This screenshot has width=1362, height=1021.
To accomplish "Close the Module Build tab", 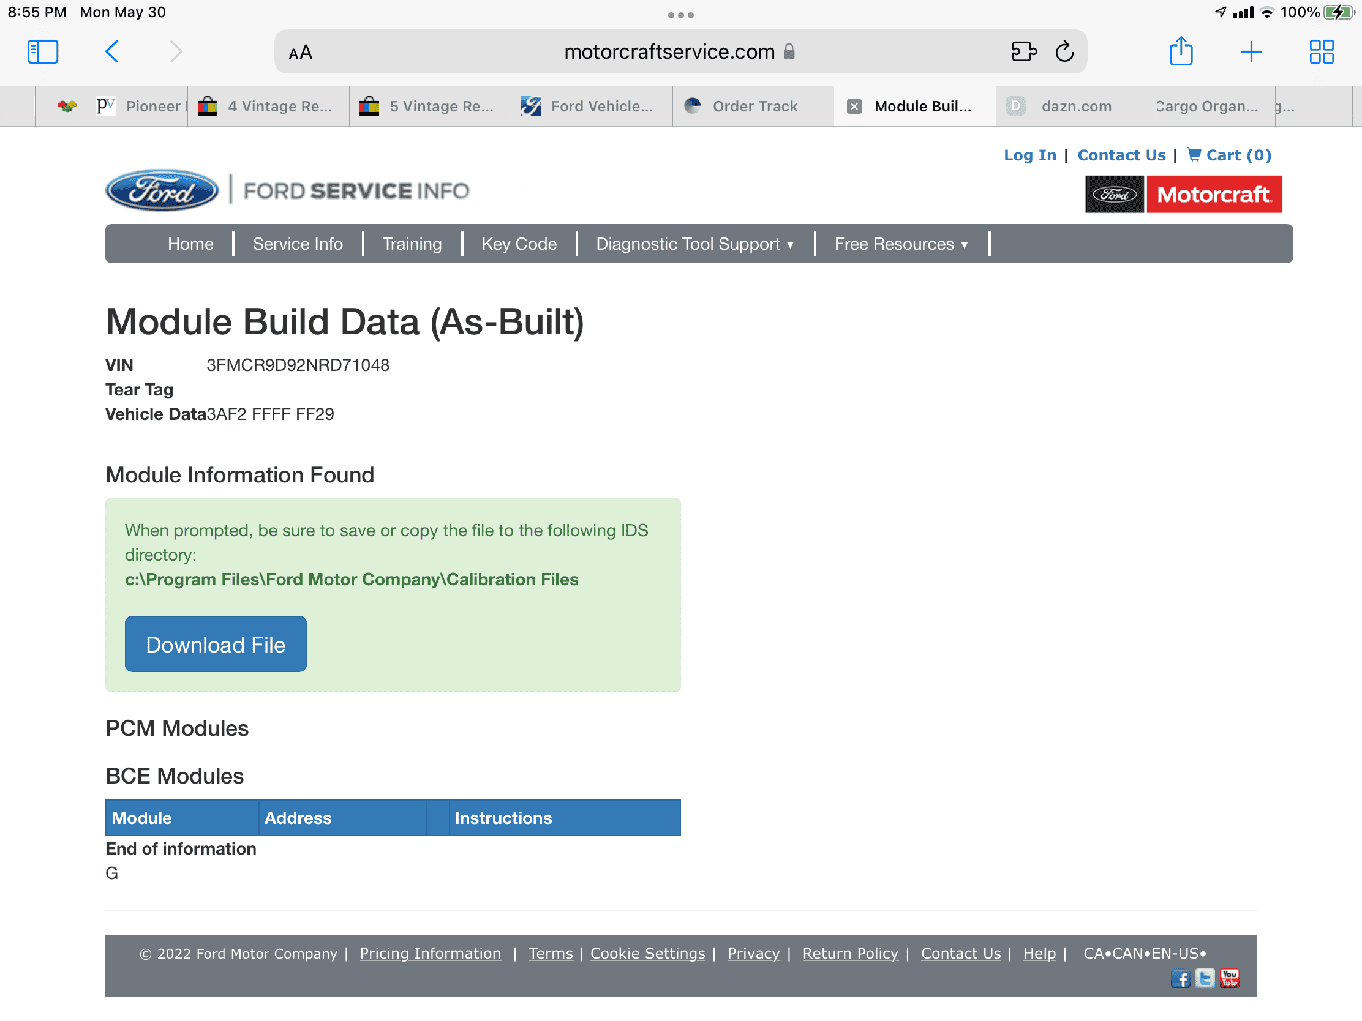I will pos(854,107).
